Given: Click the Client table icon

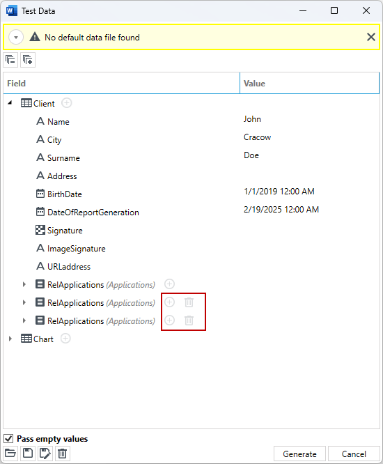Looking at the screenshot, I should coord(26,103).
